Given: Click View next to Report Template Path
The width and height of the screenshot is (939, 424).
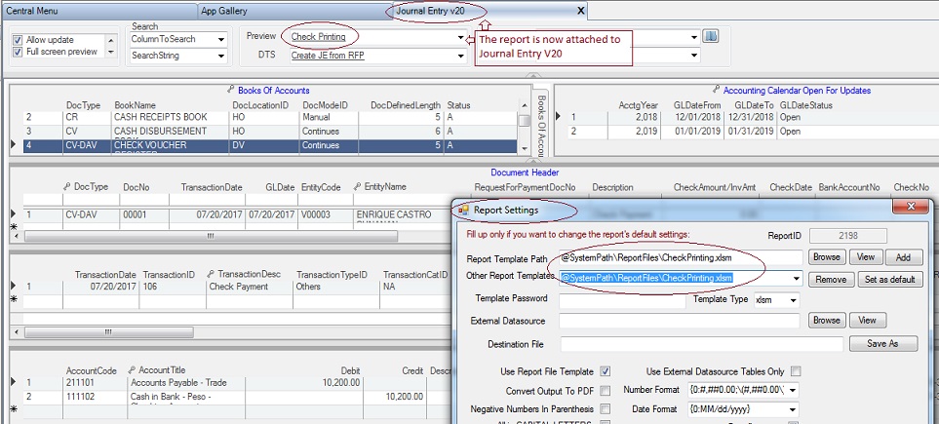Looking at the screenshot, I should tap(865, 257).
